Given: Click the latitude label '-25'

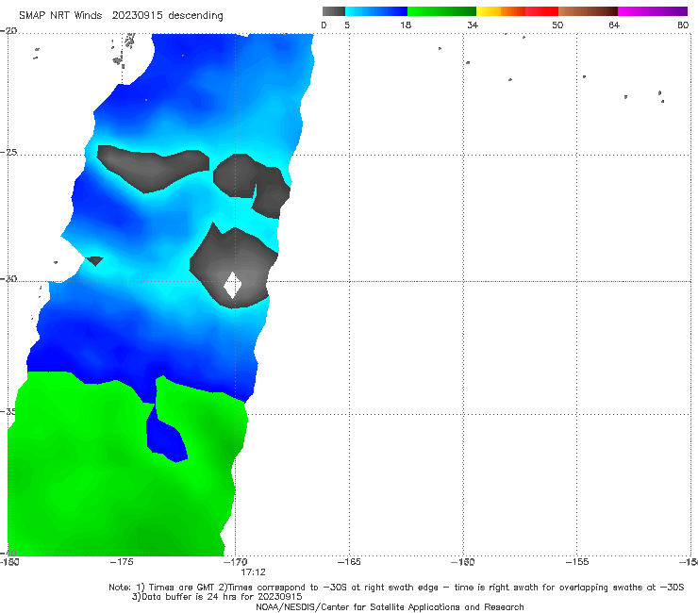Looking at the screenshot, I should pos(8,152).
